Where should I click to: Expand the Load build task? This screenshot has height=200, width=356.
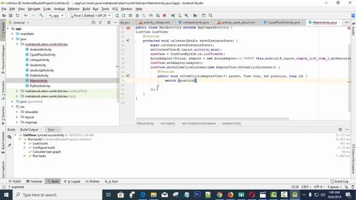pos(24,143)
